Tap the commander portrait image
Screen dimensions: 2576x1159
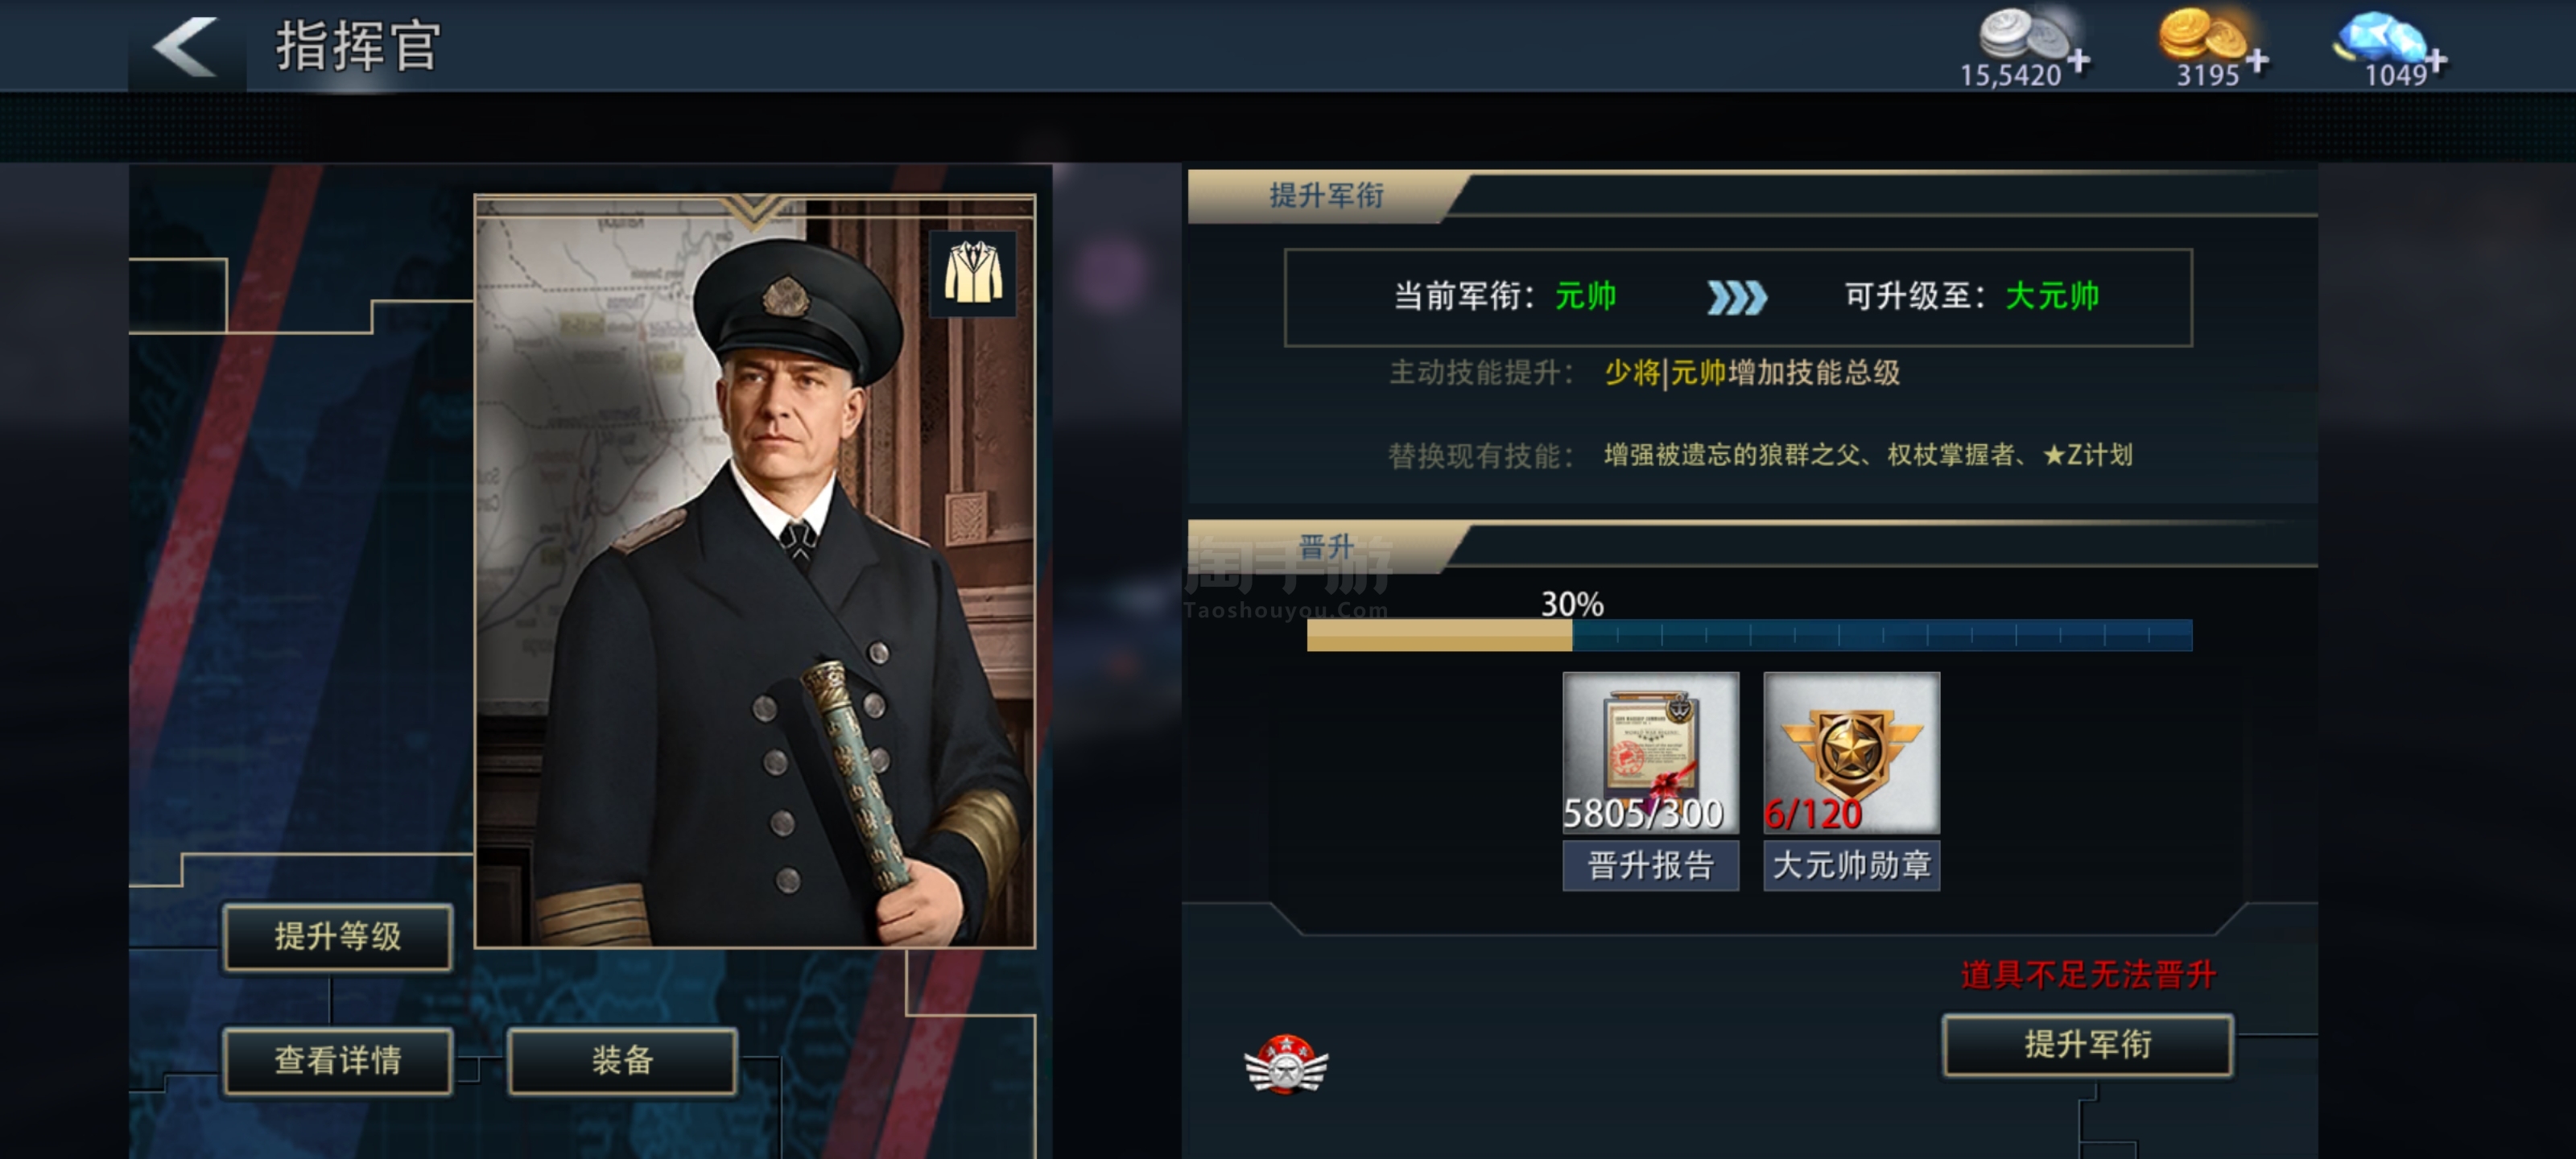point(755,571)
